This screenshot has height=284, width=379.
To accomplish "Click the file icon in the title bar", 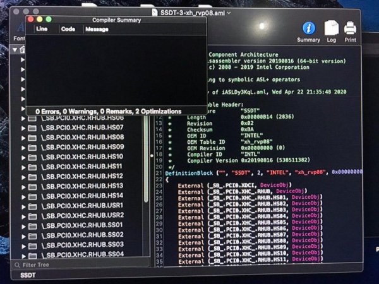I will tap(155, 13).
